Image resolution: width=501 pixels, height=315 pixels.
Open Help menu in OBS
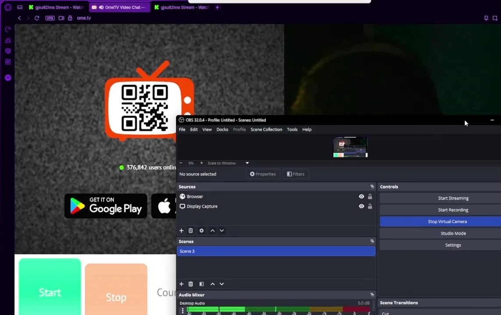pos(307,129)
